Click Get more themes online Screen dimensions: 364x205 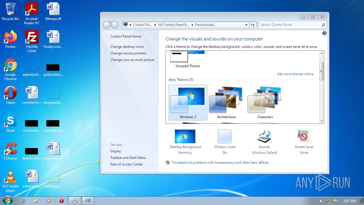tap(295, 74)
